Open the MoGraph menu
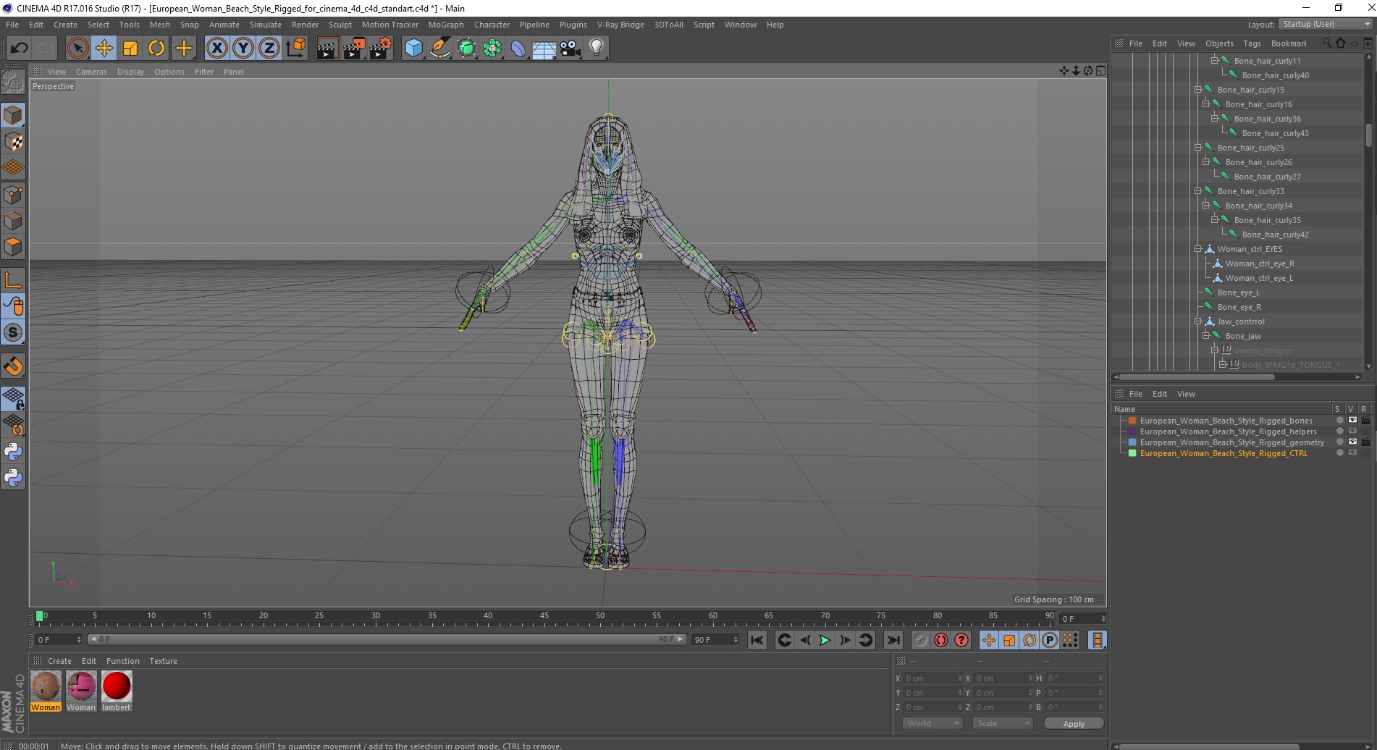This screenshot has width=1377, height=750. tap(446, 25)
